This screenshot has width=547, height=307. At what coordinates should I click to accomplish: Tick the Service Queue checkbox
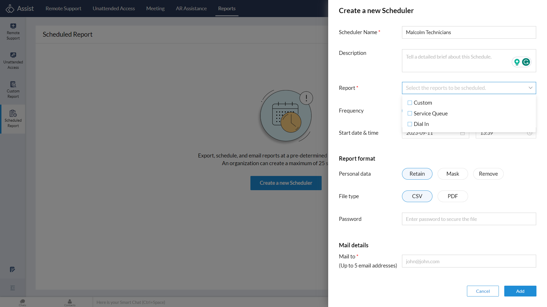410,113
